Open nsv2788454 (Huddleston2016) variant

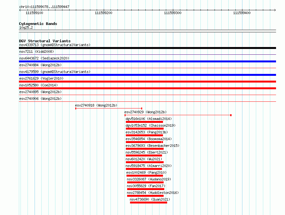153,193
